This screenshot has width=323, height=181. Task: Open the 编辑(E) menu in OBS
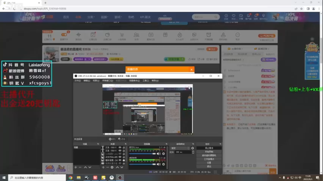tap(87, 81)
